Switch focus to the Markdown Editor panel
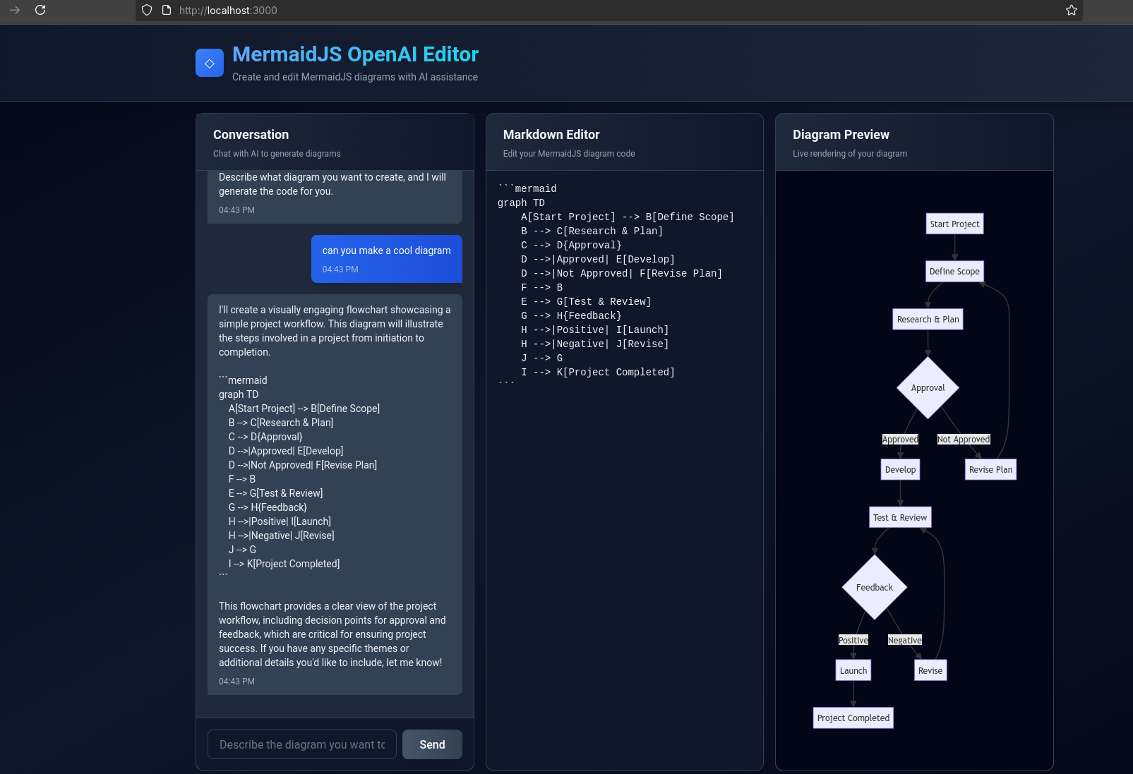Screen dimensions: 1133x774 [x=551, y=134]
